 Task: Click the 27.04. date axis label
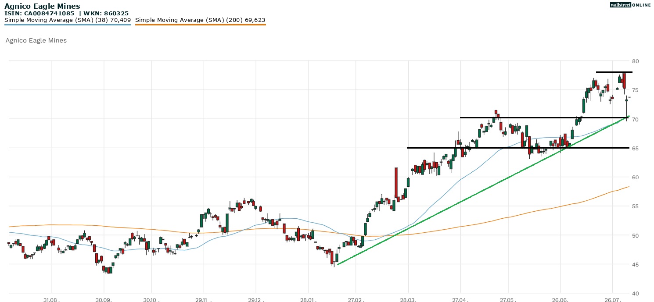pyautogui.click(x=460, y=299)
